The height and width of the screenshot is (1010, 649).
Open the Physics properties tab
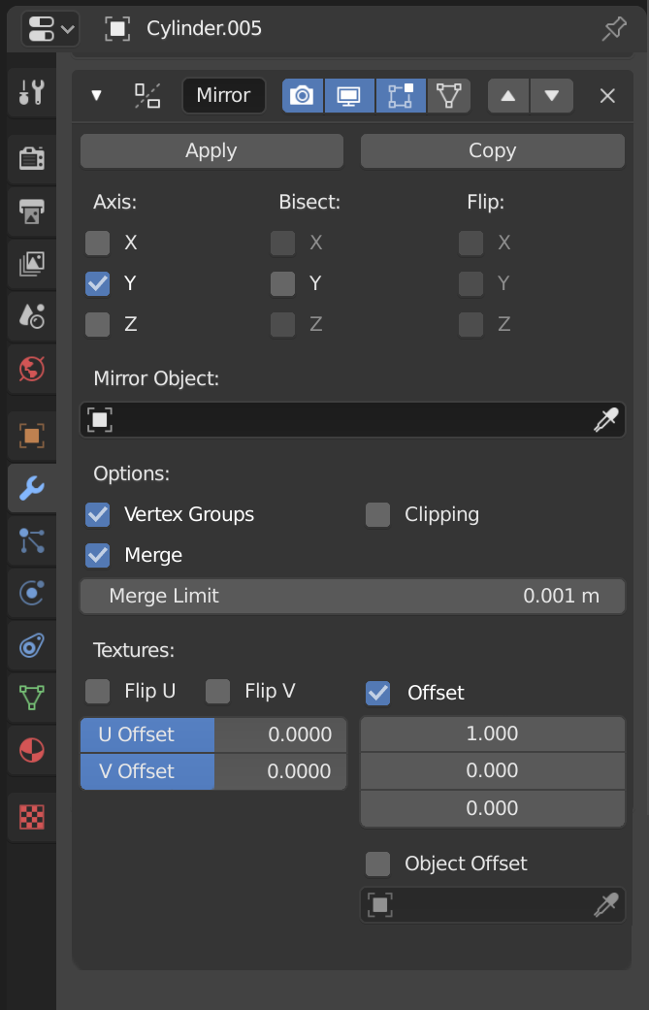click(x=32, y=593)
